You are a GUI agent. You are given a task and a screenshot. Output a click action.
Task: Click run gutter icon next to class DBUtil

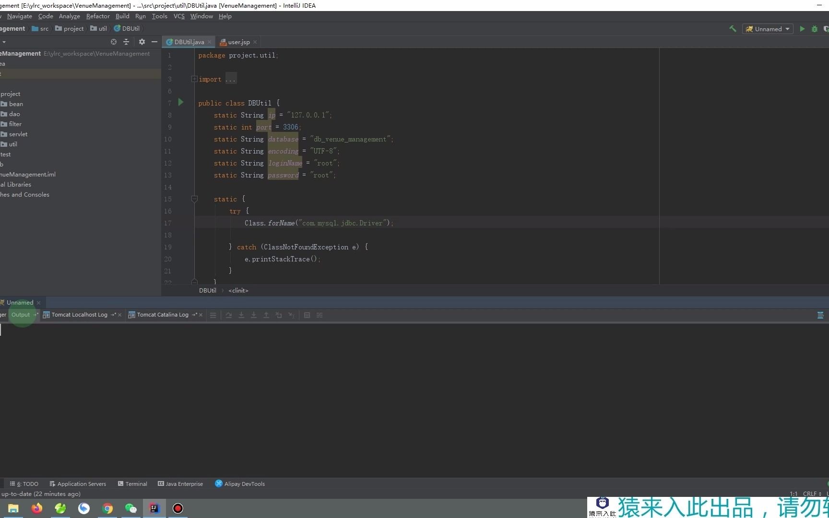[181, 102]
